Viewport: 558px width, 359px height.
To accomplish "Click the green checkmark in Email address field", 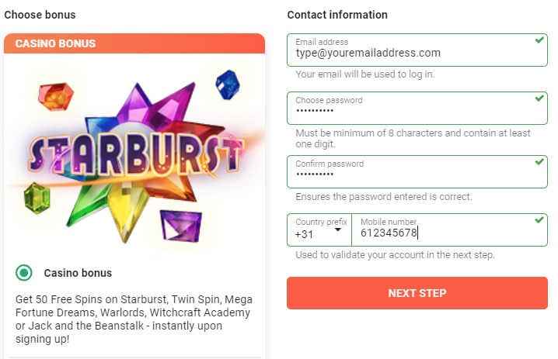I will (x=539, y=39).
